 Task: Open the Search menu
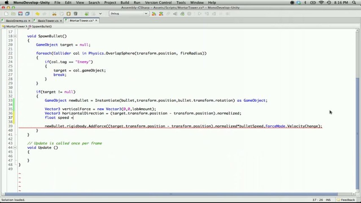pos(94,3)
